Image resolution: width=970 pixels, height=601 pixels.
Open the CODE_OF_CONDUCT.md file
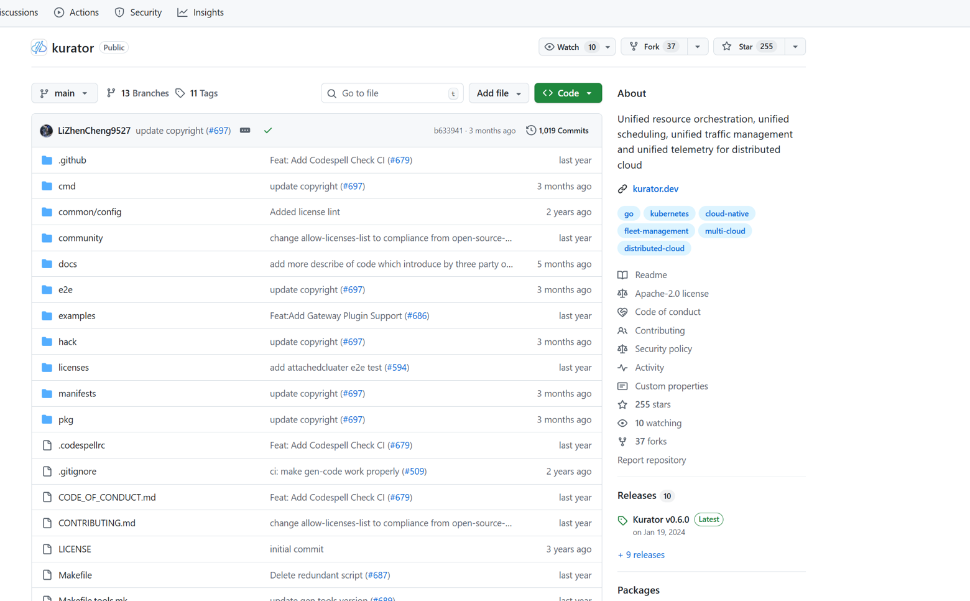click(x=107, y=497)
